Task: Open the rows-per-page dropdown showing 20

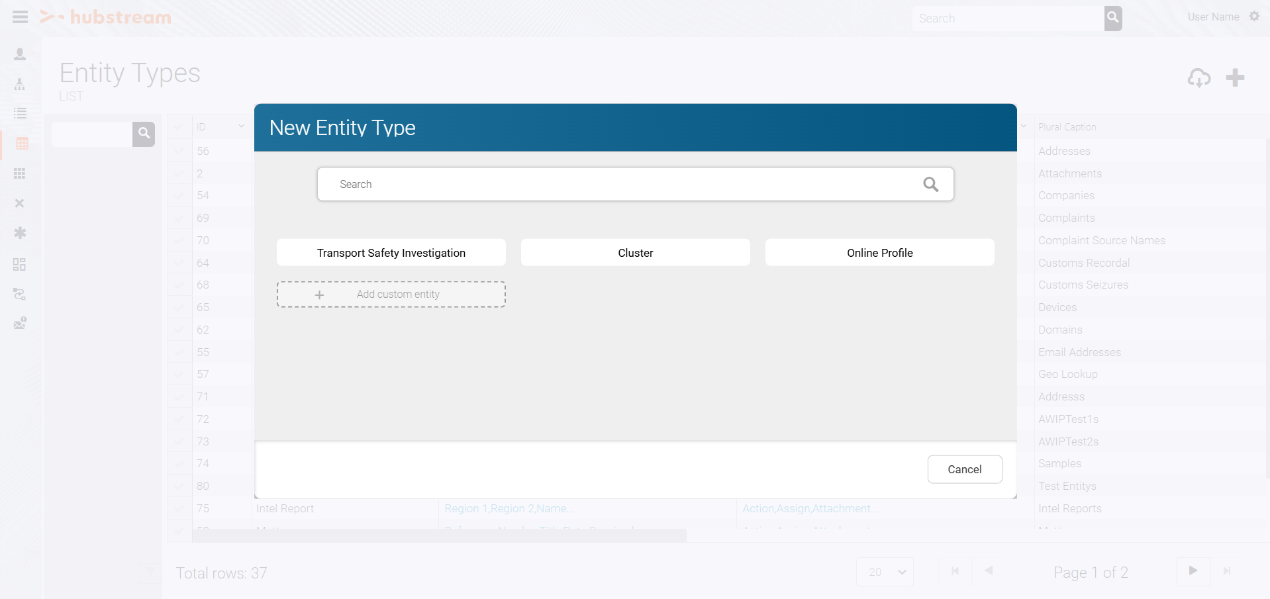Action: 885,572
